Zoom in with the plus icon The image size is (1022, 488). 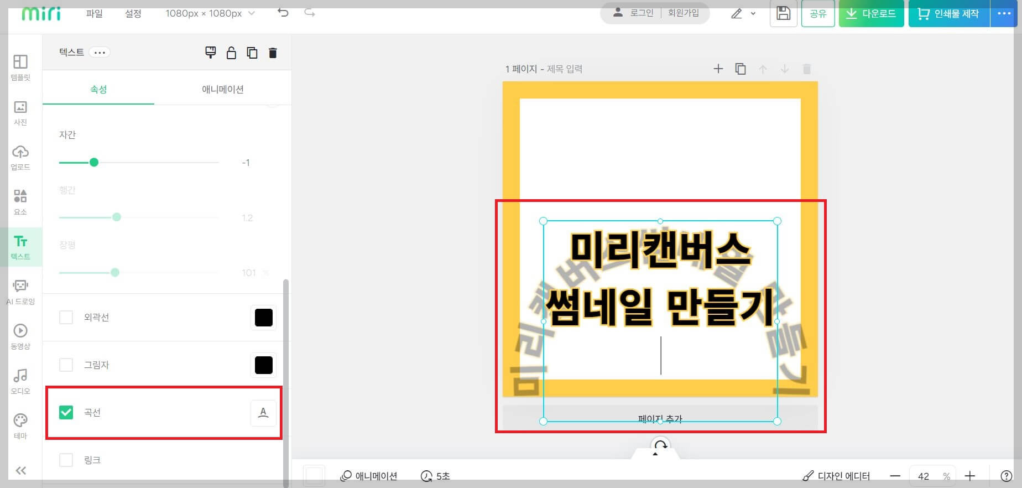pyautogui.click(x=969, y=476)
